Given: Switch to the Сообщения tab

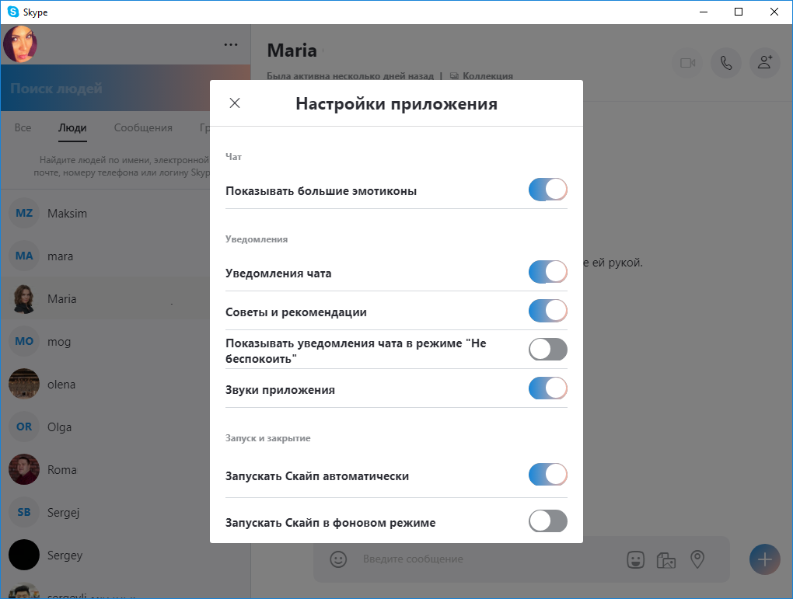Looking at the screenshot, I should (x=143, y=128).
